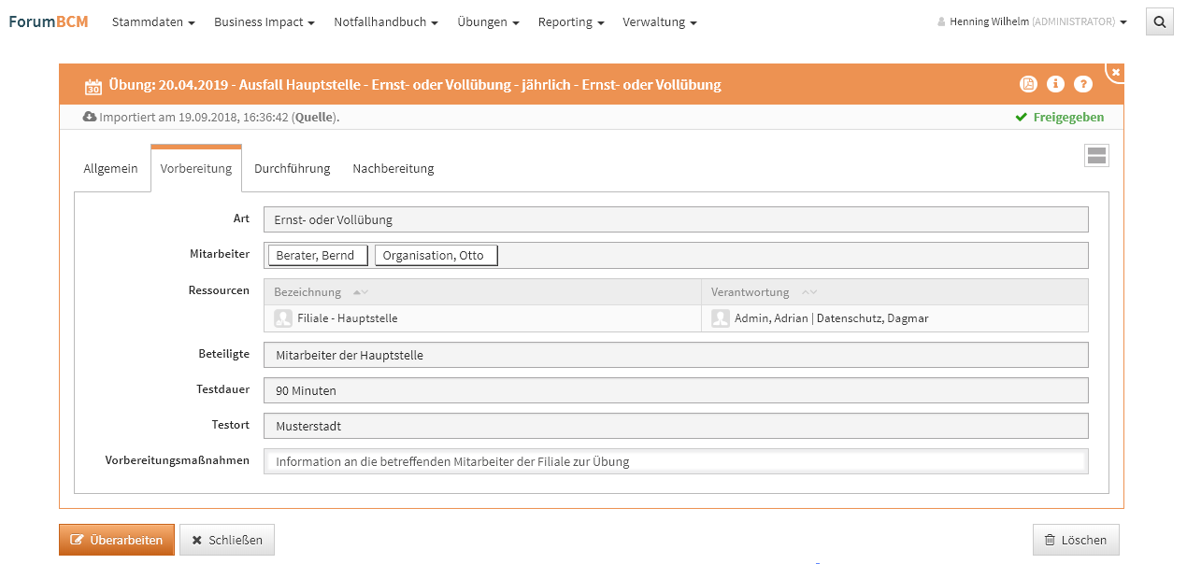The height and width of the screenshot is (564, 1187).
Task: Expand the Notfallhandbuch menu
Action: [x=386, y=22]
